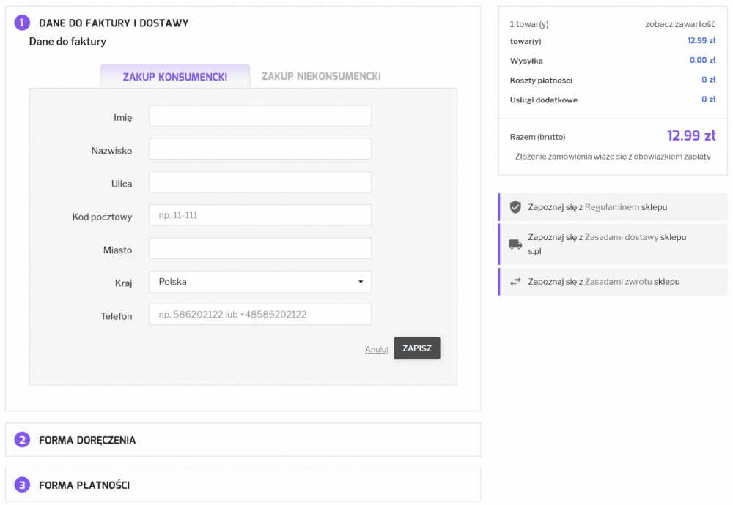Click the Anuluj link
Viewport: 733px width, 505px height.
point(376,349)
